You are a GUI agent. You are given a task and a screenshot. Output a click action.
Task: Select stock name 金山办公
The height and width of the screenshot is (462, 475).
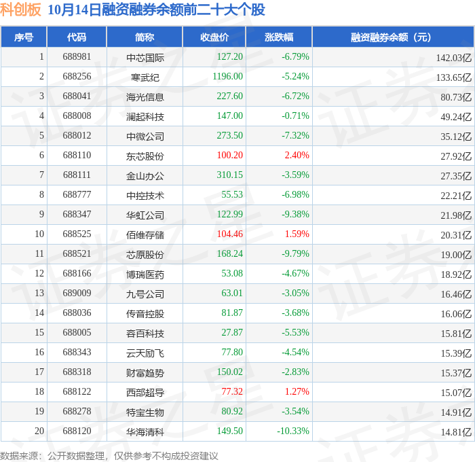(145, 176)
